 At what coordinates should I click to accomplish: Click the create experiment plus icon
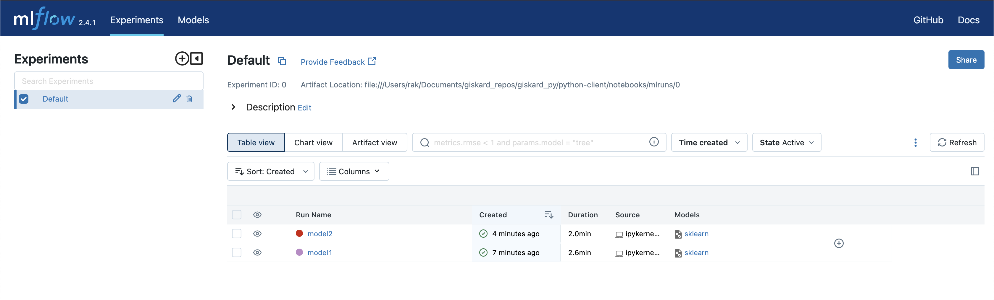coord(182,58)
